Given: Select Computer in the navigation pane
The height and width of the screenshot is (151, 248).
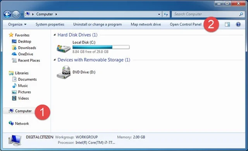Looking at the screenshot, I should point(23,111).
